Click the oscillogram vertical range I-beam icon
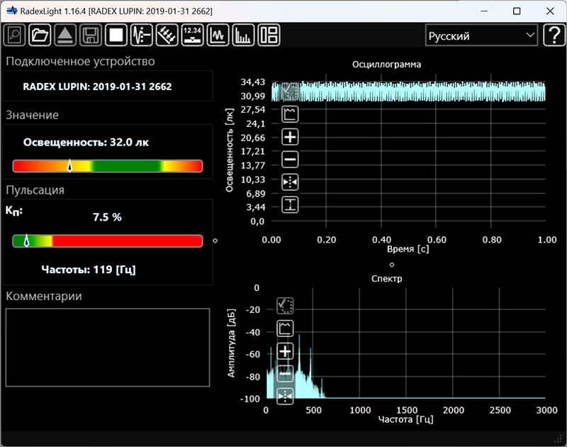567x447 pixels. (x=290, y=205)
